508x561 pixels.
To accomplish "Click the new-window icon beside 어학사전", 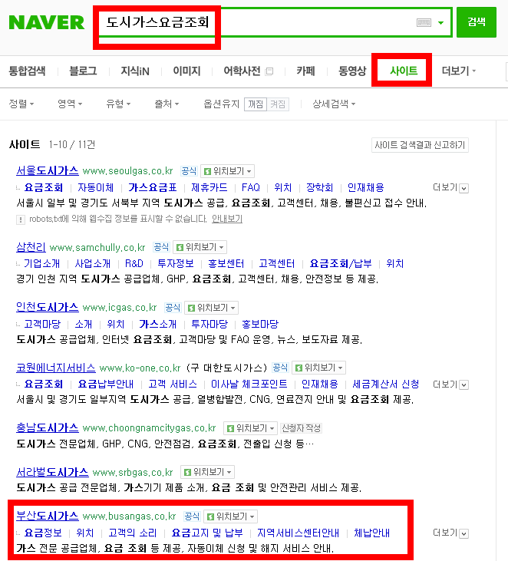I will coord(269,71).
